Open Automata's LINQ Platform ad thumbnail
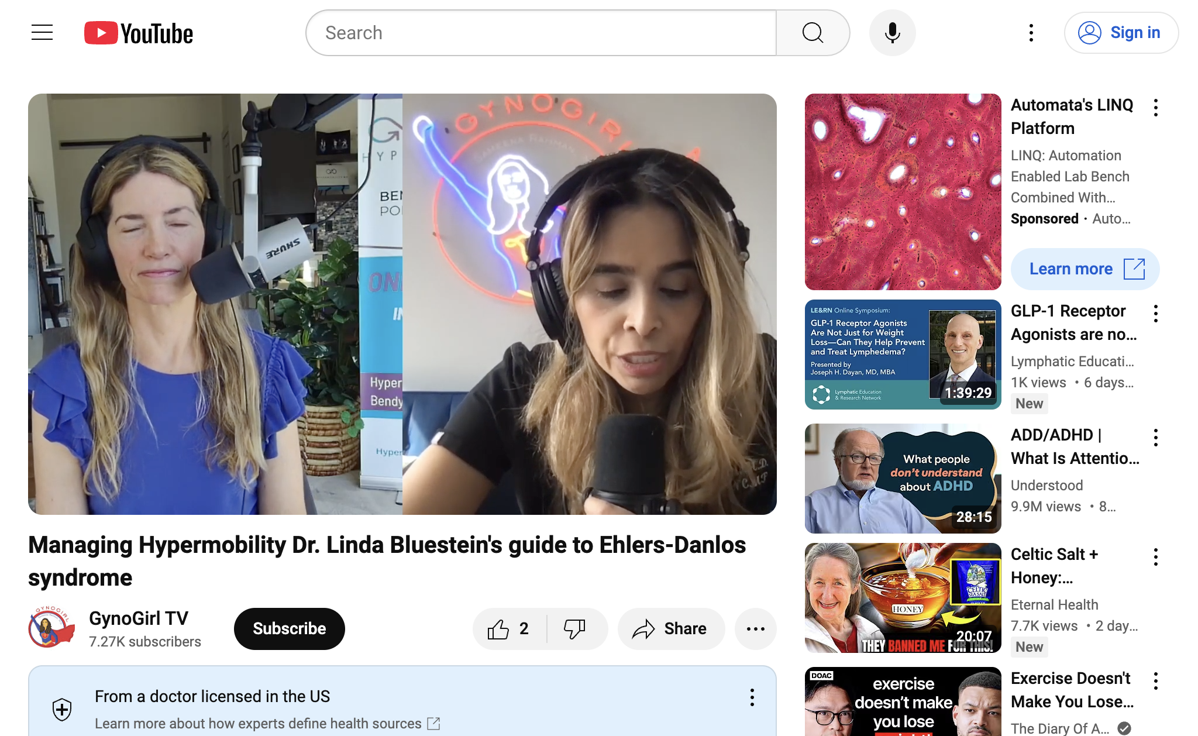This screenshot has width=1198, height=736. 903,192
